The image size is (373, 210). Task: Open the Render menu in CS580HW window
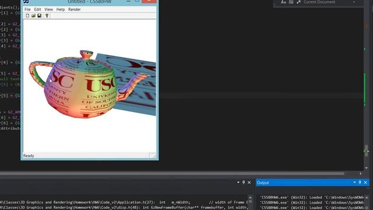click(74, 9)
